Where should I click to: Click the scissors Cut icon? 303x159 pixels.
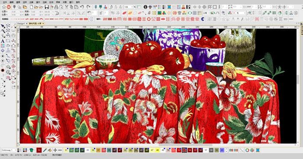[67, 7]
